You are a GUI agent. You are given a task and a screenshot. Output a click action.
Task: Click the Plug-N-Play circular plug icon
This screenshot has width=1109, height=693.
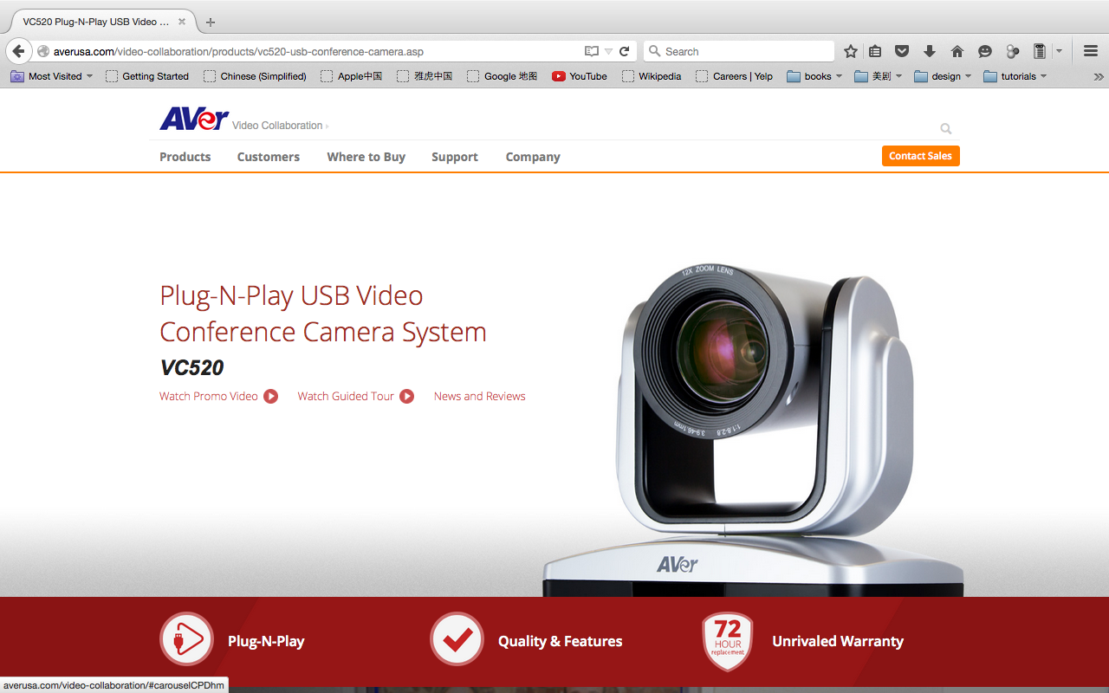[186, 639]
